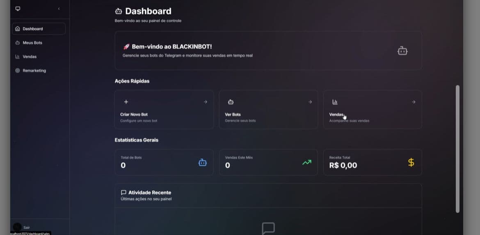Click the chart icon in Vendas quick action card

(335, 102)
